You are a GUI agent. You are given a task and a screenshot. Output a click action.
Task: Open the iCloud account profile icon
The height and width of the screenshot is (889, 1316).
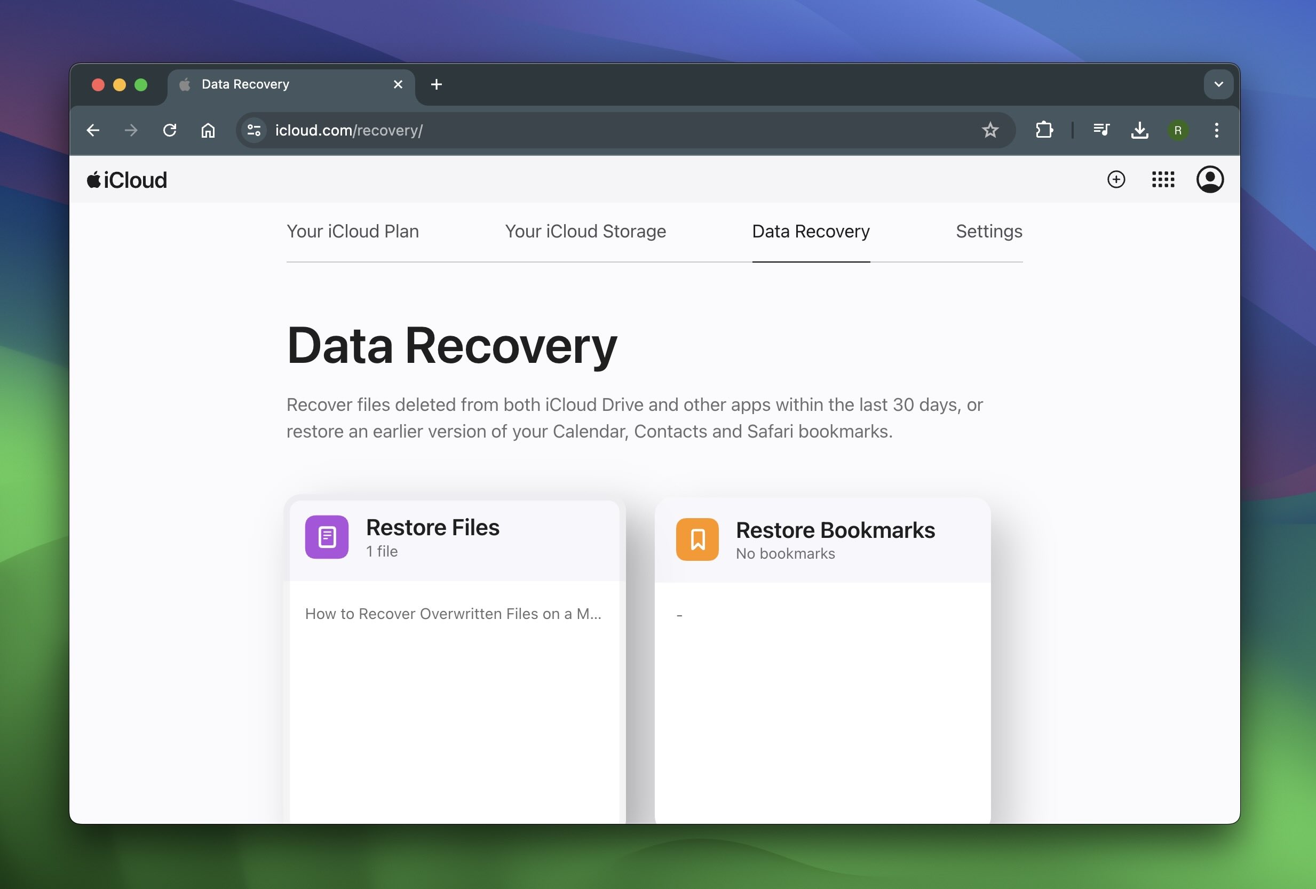coord(1210,179)
